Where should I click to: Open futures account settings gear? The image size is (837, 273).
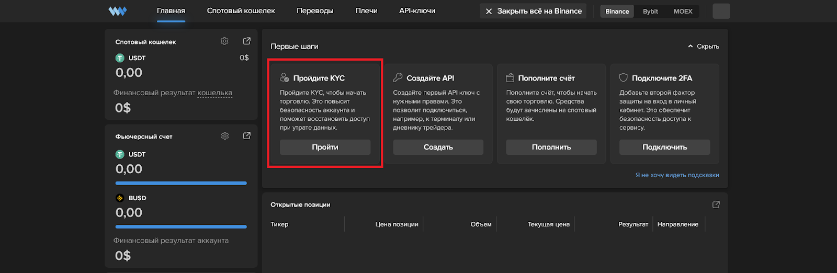[225, 136]
